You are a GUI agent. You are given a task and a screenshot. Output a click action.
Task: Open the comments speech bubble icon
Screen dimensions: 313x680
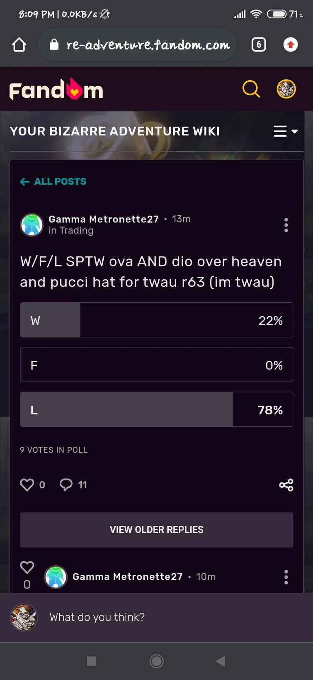pos(66,484)
